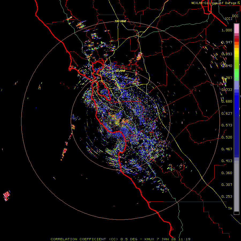Click the 0.307 value on color scale

[x=227, y=185]
